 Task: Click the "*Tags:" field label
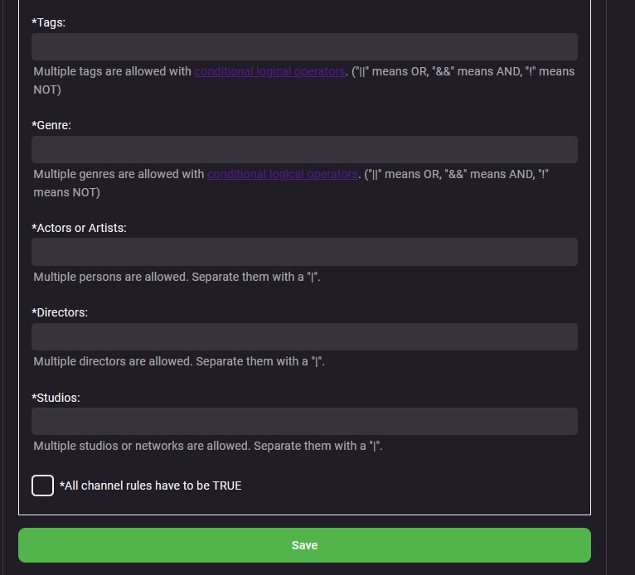pyautogui.click(x=49, y=22)
